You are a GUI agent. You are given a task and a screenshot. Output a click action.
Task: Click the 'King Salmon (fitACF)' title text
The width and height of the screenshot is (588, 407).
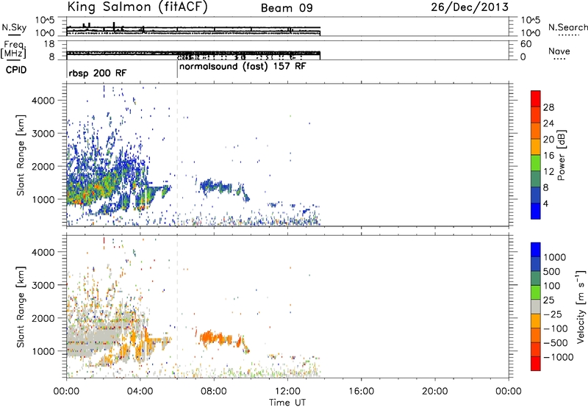(137, 7)
